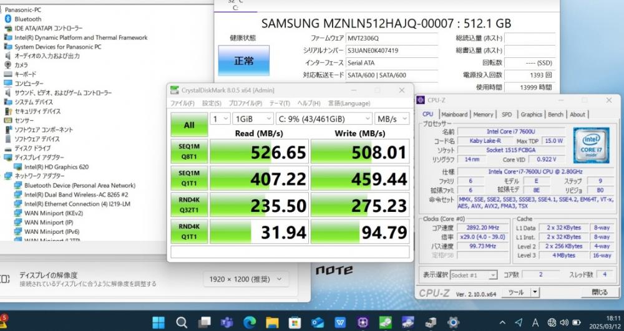This screenshot has width=624, height=331.
Task: Run SEQ1M Q1T1 test
Action: (189, 178)
